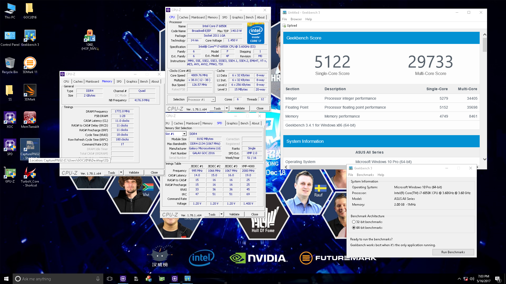
Task: Select the CapturePNG2 shortcut icon
Action: pos(30,149)
